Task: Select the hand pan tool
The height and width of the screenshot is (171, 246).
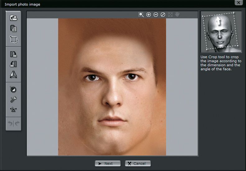Action: [177, 15]
